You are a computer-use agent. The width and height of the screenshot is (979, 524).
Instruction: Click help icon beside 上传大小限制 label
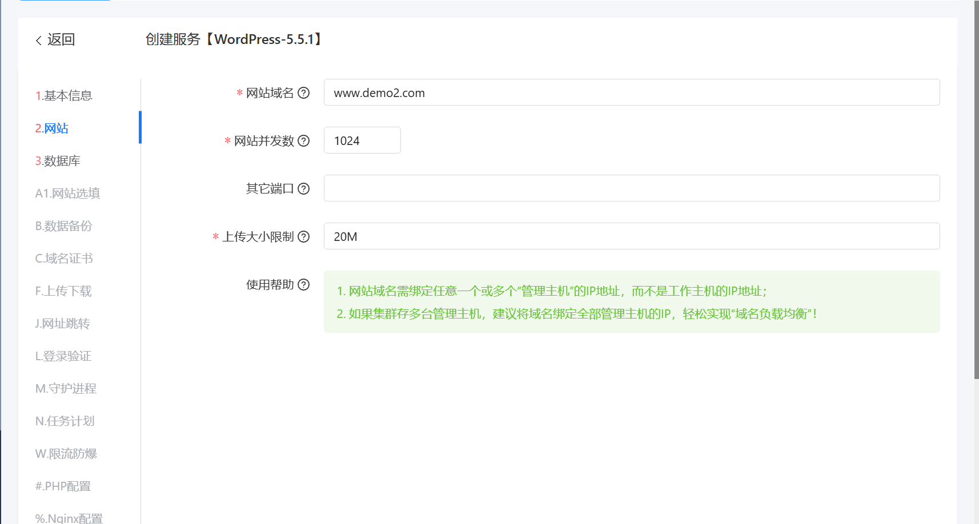(x=304, y=236)
